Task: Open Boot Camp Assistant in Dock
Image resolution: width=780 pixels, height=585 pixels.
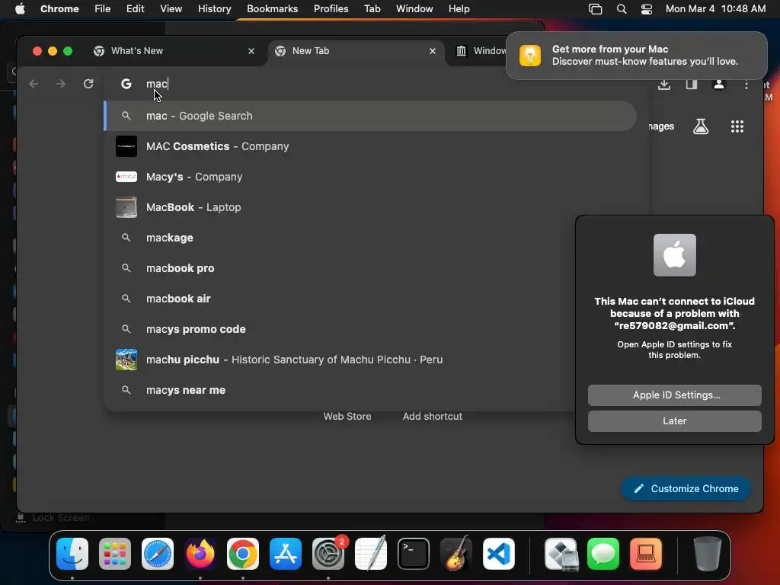Action: click(x=561, y=554)
